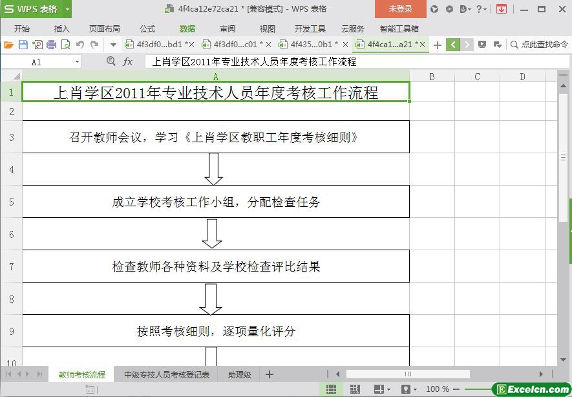Image resolution: width=572 pixels, height=397 pixels.
Task: Open the tab list dropdown icon
Action: 497,45
